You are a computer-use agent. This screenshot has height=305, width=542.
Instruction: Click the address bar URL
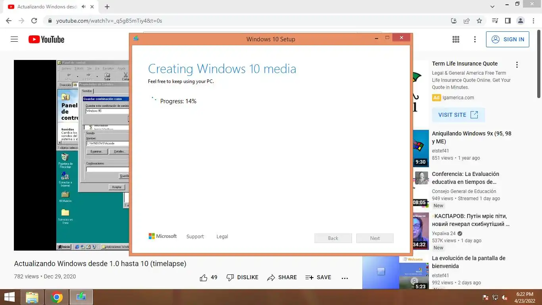coord(109,21)
